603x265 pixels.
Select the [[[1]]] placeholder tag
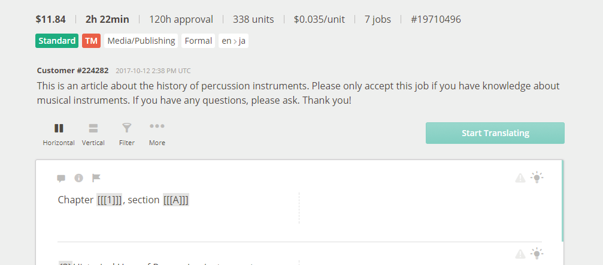click(109, 200)
